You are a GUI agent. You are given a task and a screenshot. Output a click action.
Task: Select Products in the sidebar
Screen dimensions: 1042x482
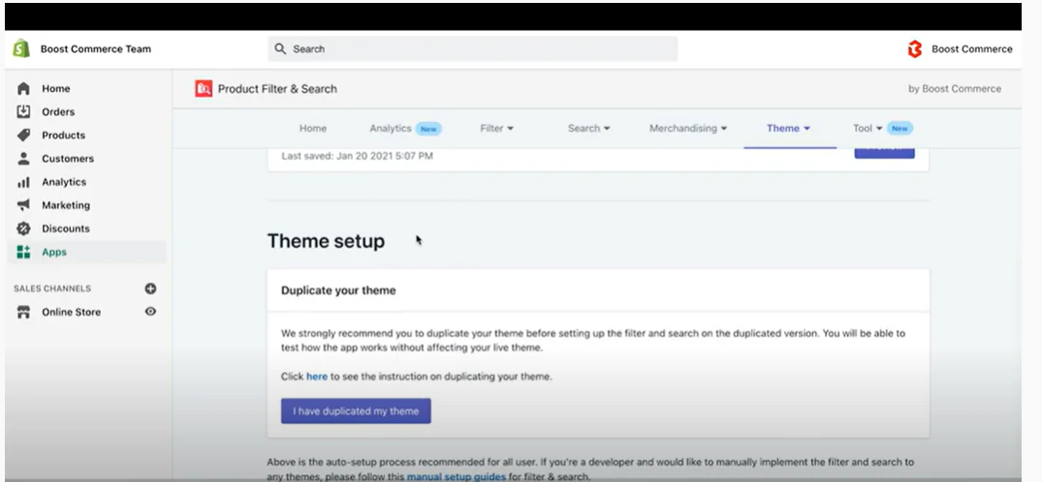click(x=64, y=135)
